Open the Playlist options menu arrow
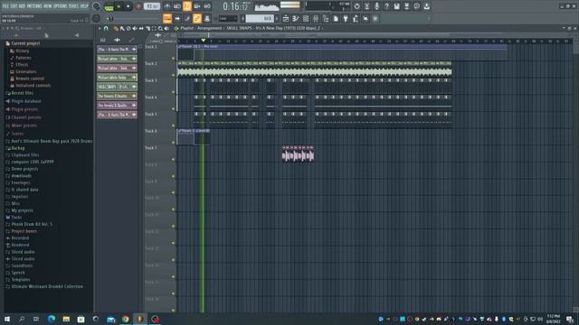 pos(100,28)
